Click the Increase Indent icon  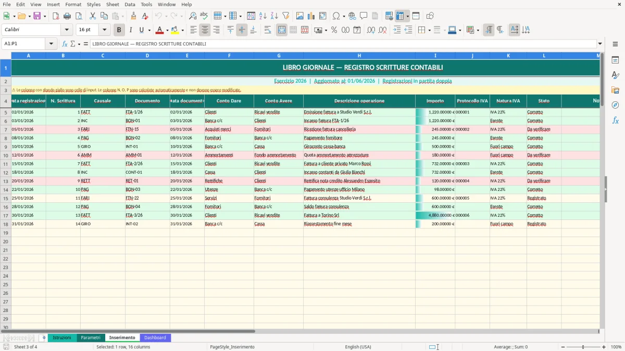(x=397, y=30)
